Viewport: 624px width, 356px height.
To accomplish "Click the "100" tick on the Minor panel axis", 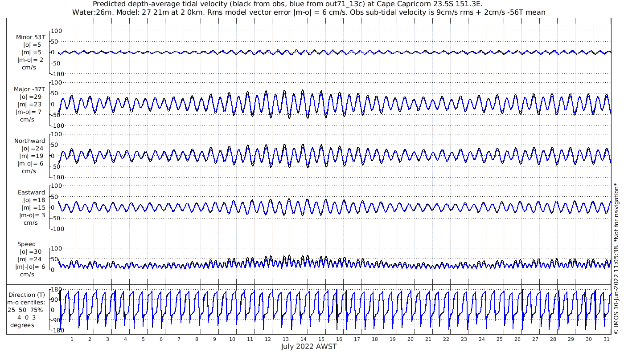I will coord(57,31).
